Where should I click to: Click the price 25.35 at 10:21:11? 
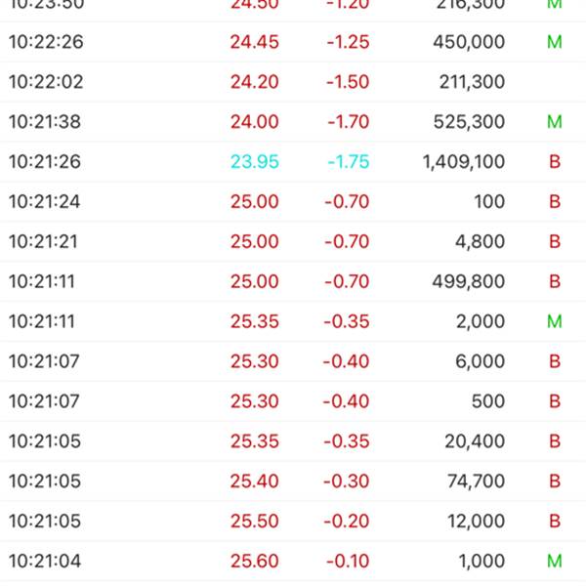pos(255,321)
